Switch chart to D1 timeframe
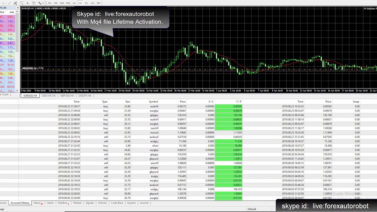This screenshot has height=212, width=377. (86, 3)
